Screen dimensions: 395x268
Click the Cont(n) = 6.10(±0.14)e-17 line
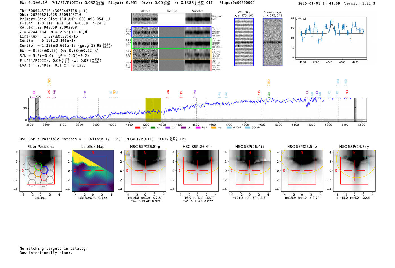click(48, 40)
